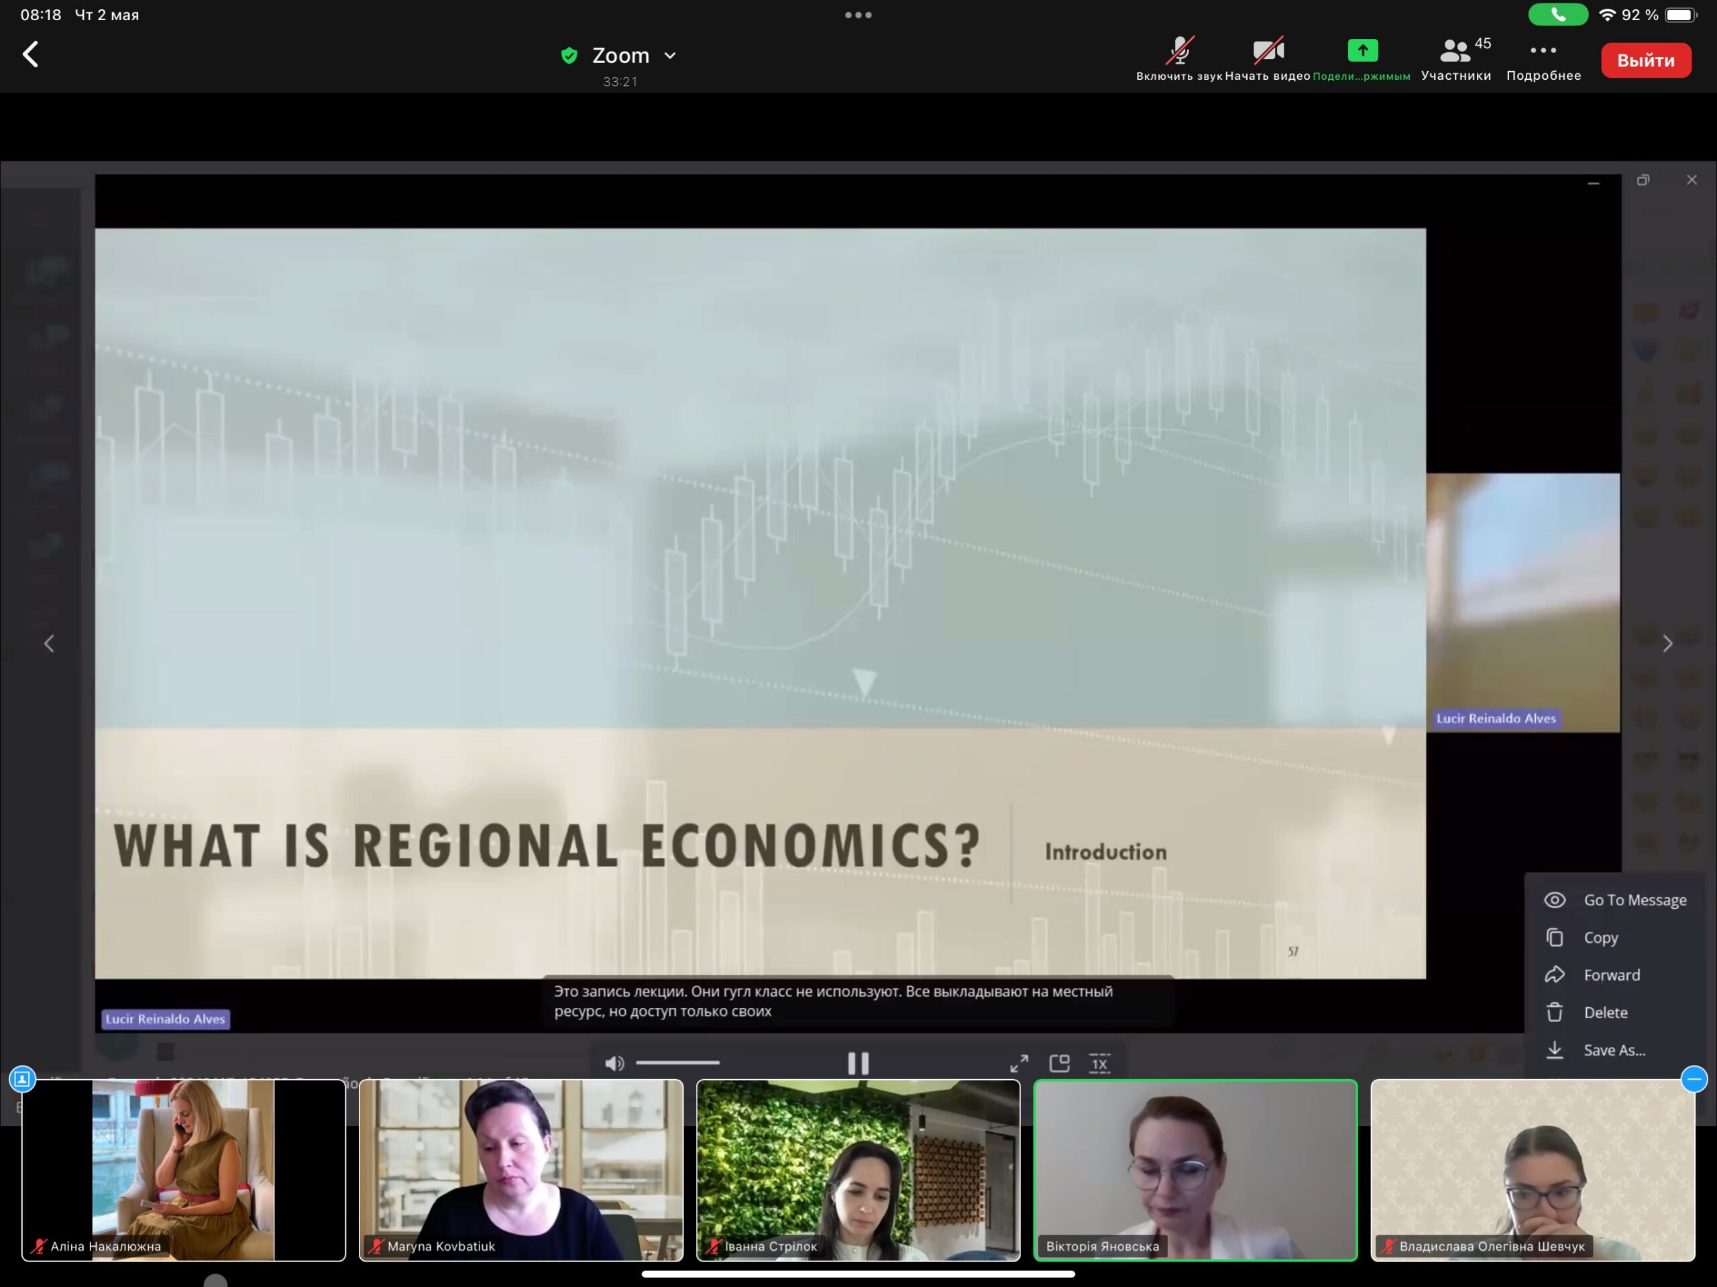Restore the shared media viewer window

[x=1643, y=181]
